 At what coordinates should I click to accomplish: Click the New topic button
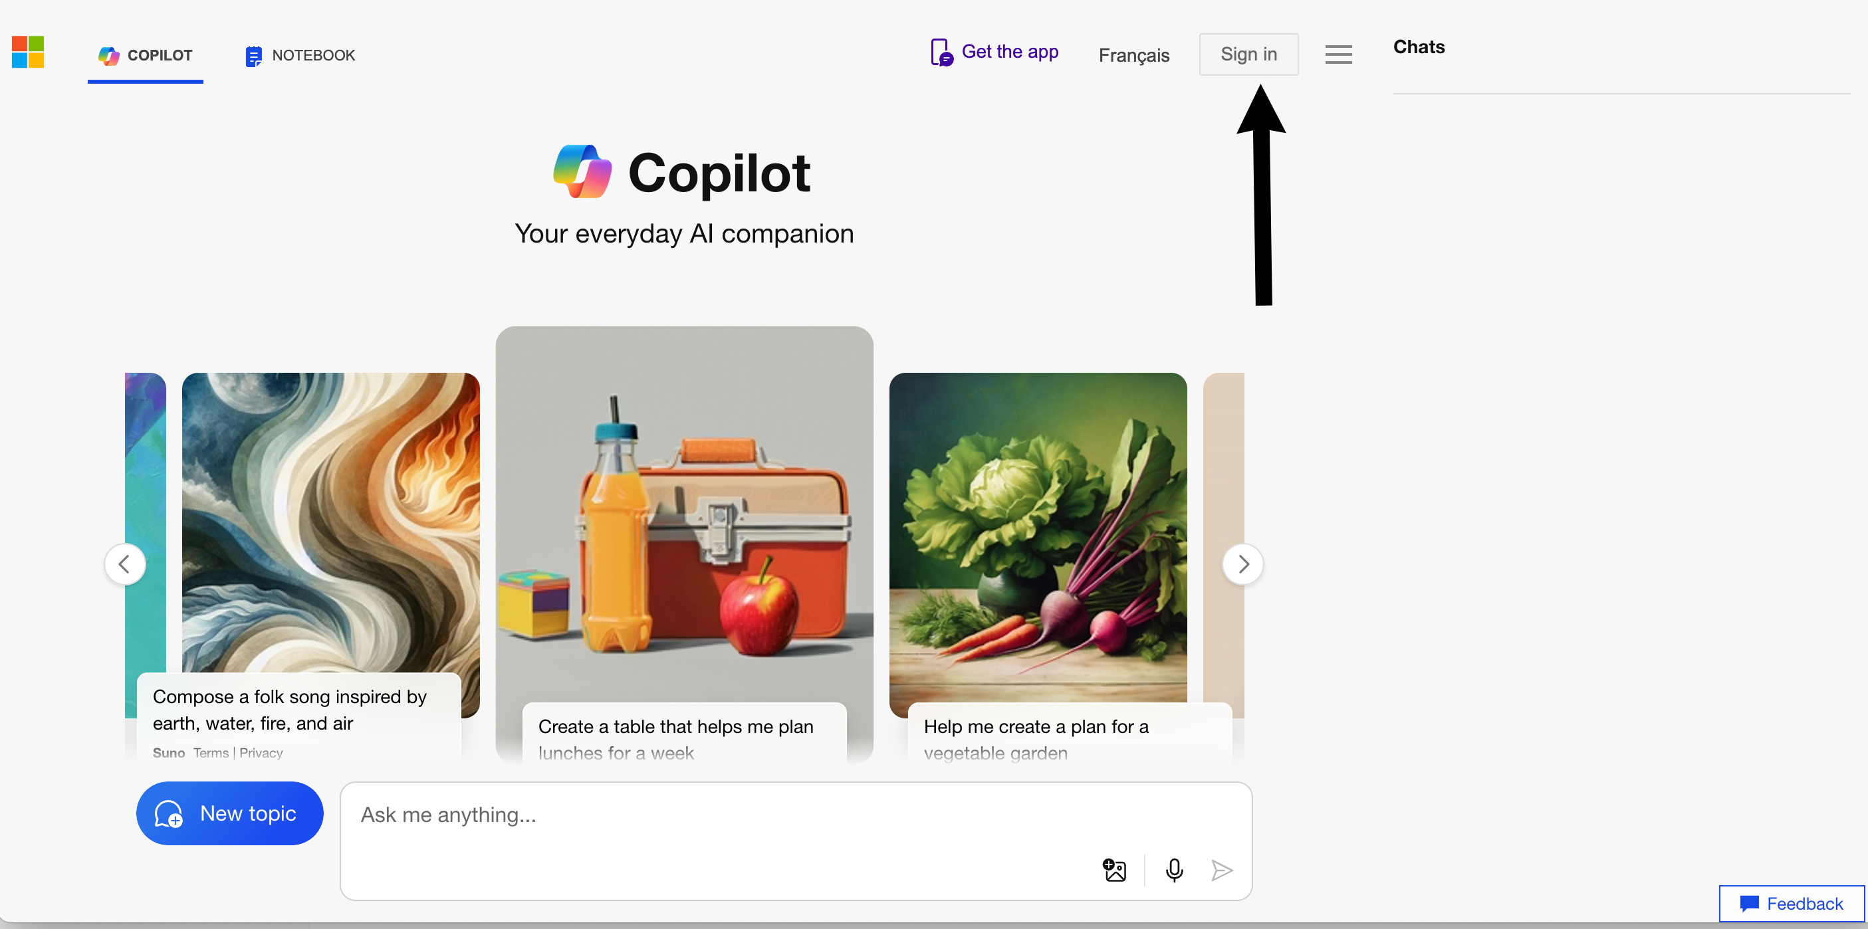click(x=230, y=813)
